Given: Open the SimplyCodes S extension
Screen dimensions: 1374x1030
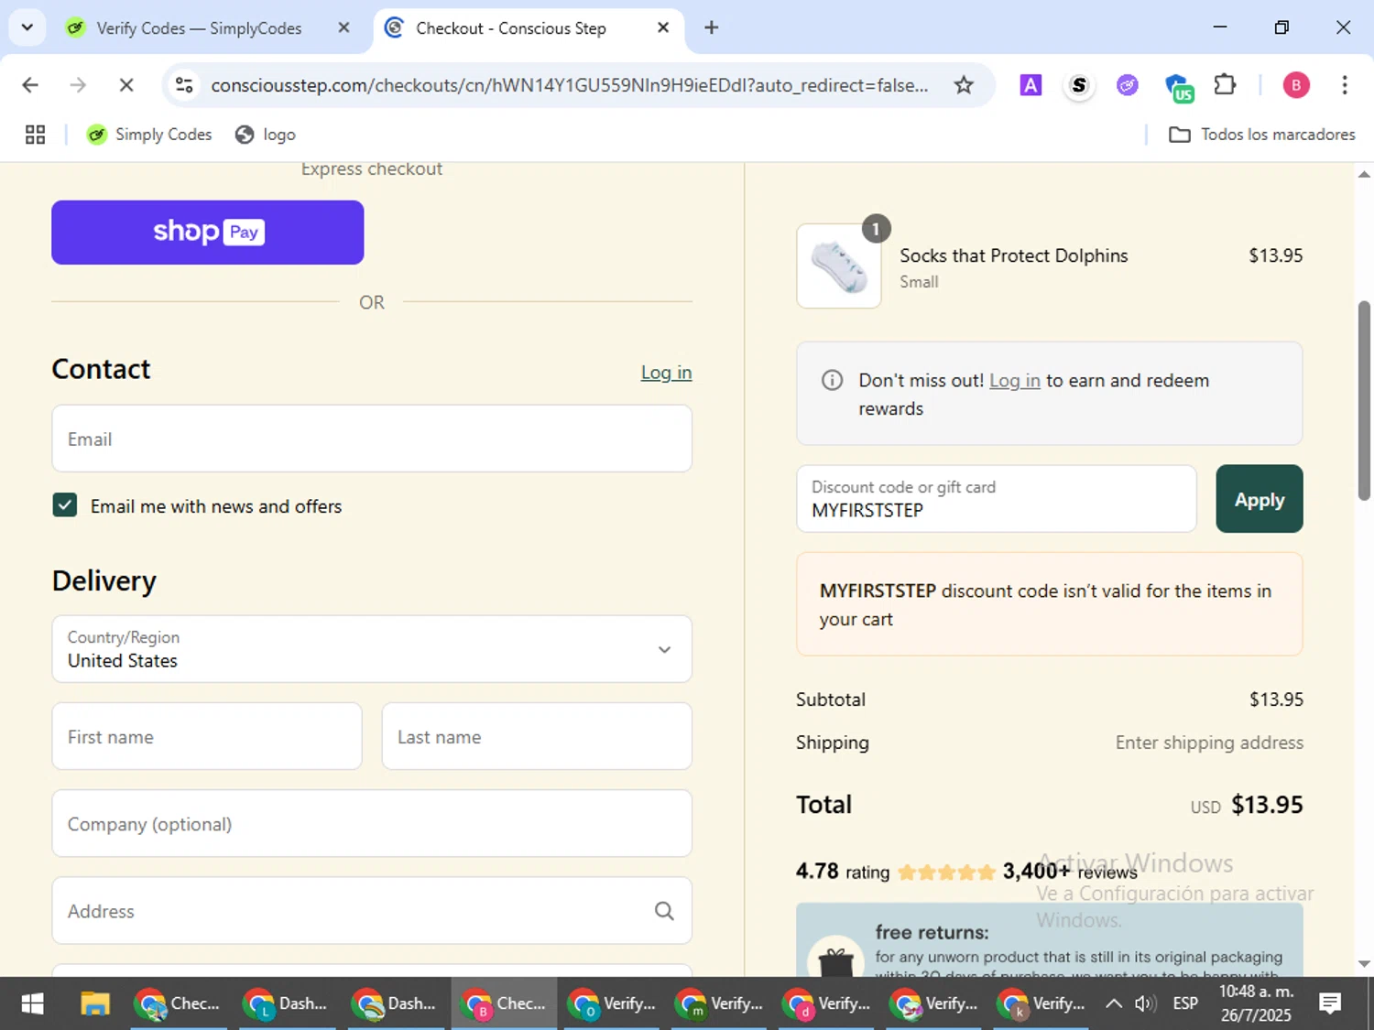Looking at the screenshot, I should 1079,85.
